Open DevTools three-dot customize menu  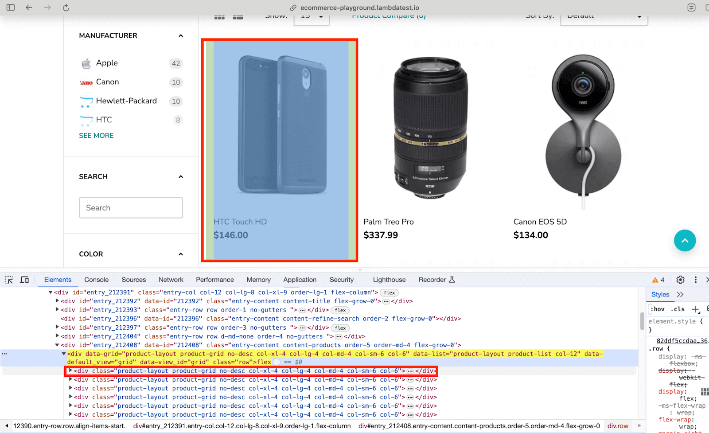696,280
